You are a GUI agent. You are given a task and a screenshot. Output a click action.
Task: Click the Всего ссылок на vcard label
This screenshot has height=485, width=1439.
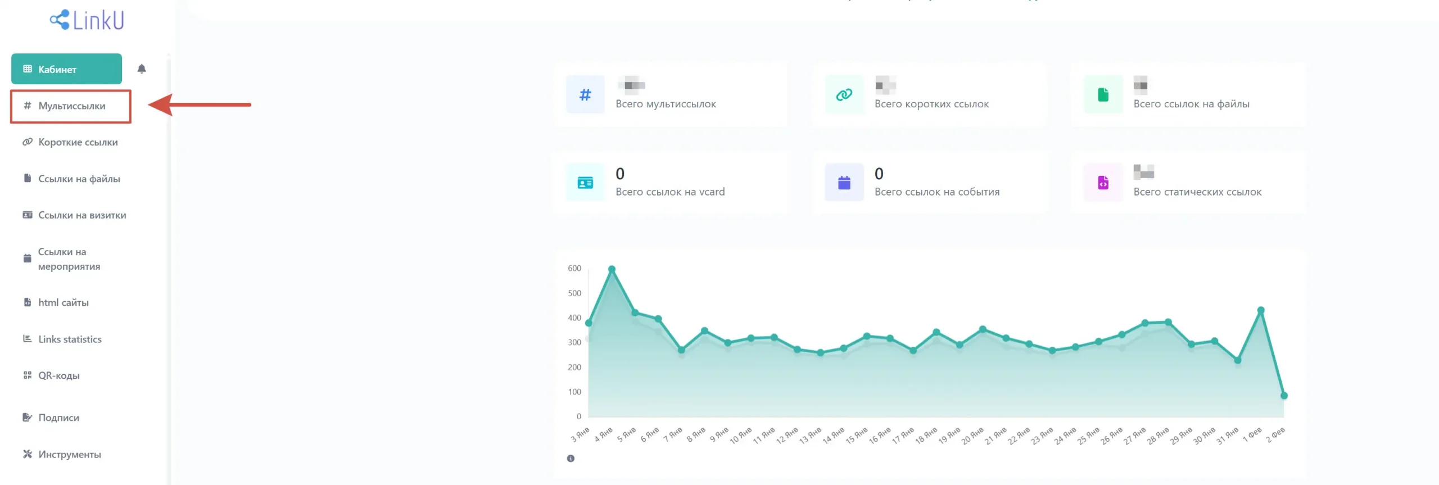[x=670, y=192]
